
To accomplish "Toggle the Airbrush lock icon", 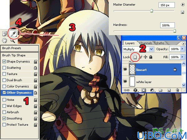I will 36,112.
